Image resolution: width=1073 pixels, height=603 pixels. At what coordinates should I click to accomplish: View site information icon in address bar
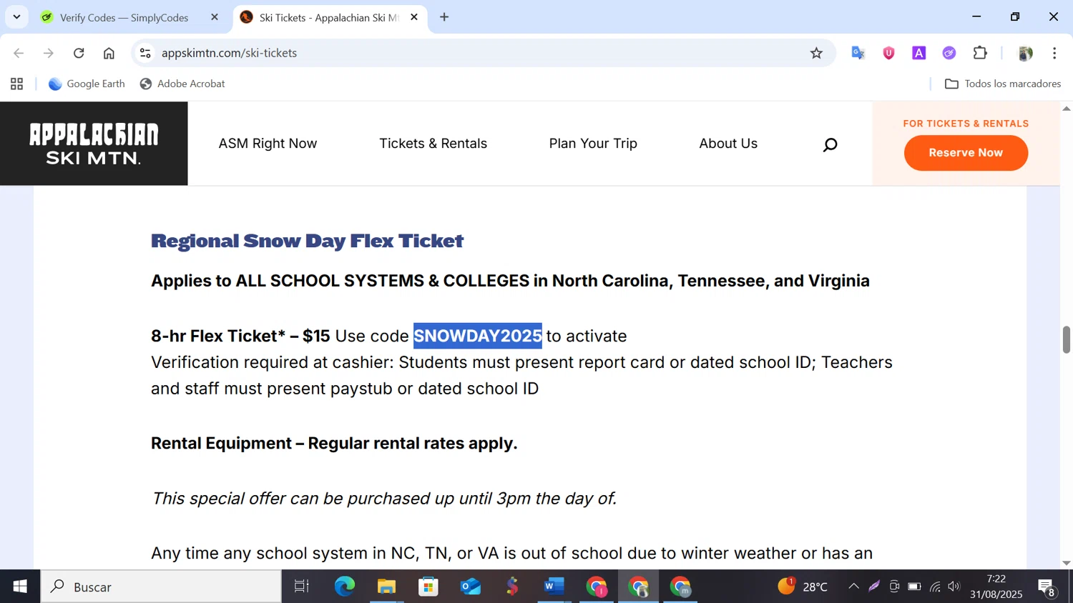tap(145, 53)
